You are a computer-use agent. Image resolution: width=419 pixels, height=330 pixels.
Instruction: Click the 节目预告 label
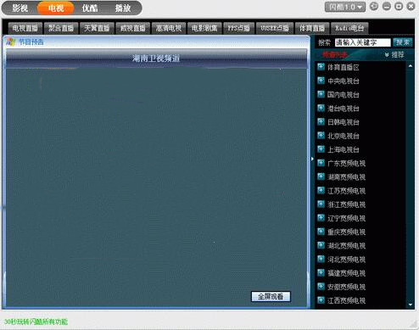(31, 42)
